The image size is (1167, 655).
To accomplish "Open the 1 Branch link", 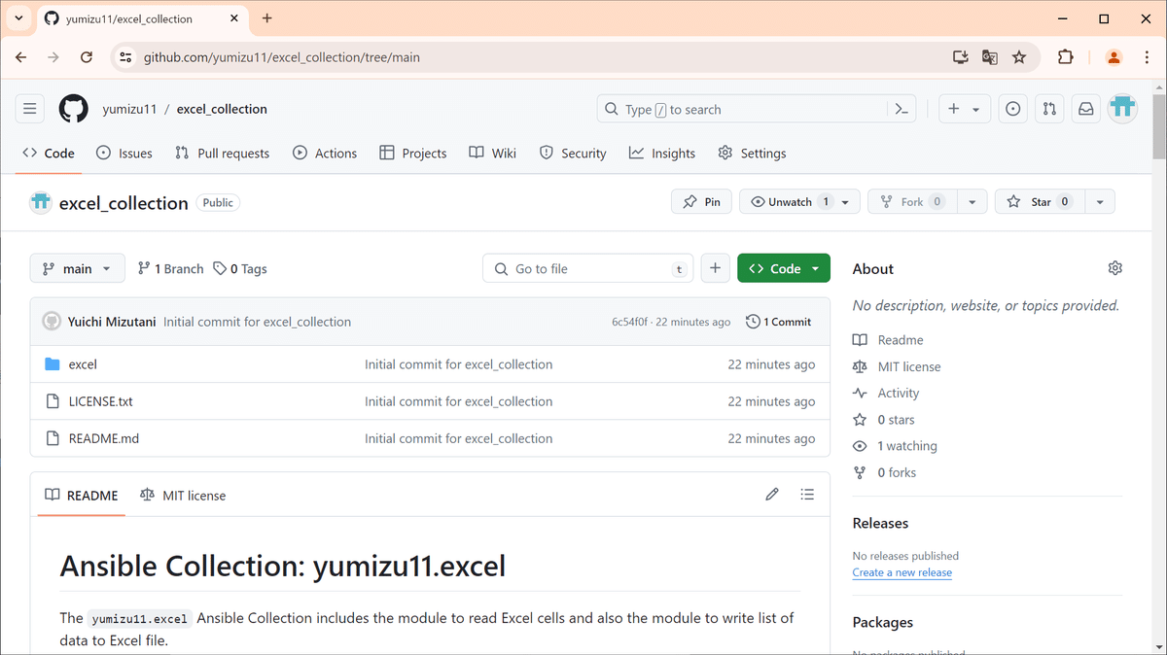I will tap(171, 268).
